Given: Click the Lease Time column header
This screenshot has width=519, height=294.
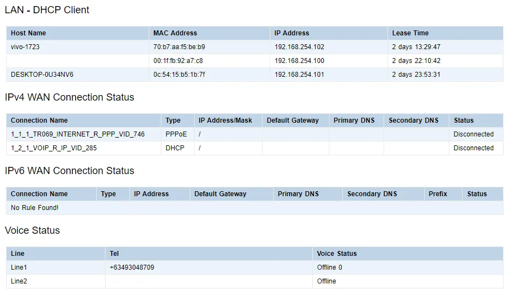Looking at the screenshot, I should point(410,33).
